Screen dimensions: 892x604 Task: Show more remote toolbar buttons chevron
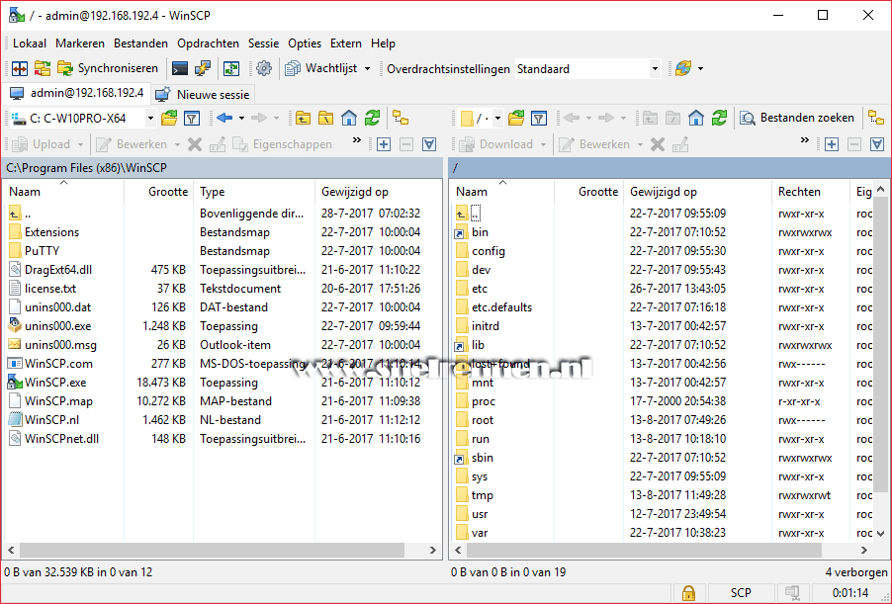pyautogui.click(x=804, y=140)
